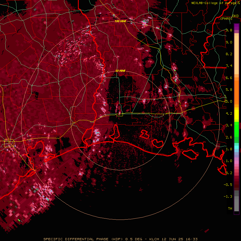Click the 1.8 value on color scale
The height and width of the screenshot is (241, 241).
229,149
